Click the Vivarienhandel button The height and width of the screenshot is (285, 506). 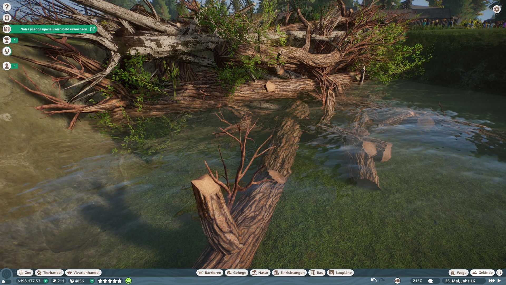coord(83,273)
